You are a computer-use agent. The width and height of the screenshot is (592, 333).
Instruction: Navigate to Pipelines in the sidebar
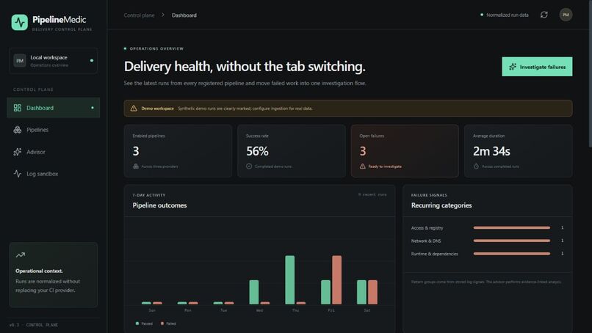53,130
